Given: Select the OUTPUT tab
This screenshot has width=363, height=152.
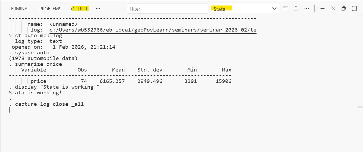Looking at the screenshot, I should [x=80, y=9].
